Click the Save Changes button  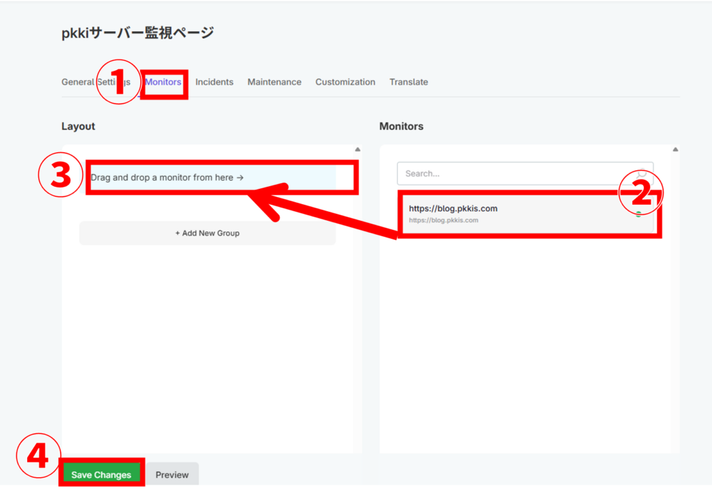click(x=101, y=474)
